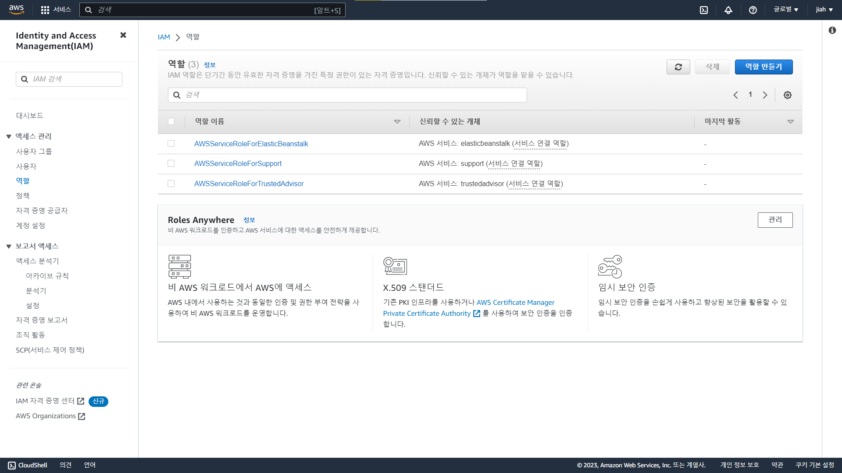842x473 pixels.
Task: Click the breadcrumb chevron after IAM
Action: pos(178,38)
